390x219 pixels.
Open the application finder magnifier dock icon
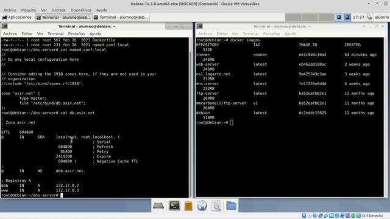tap(216, 206)
